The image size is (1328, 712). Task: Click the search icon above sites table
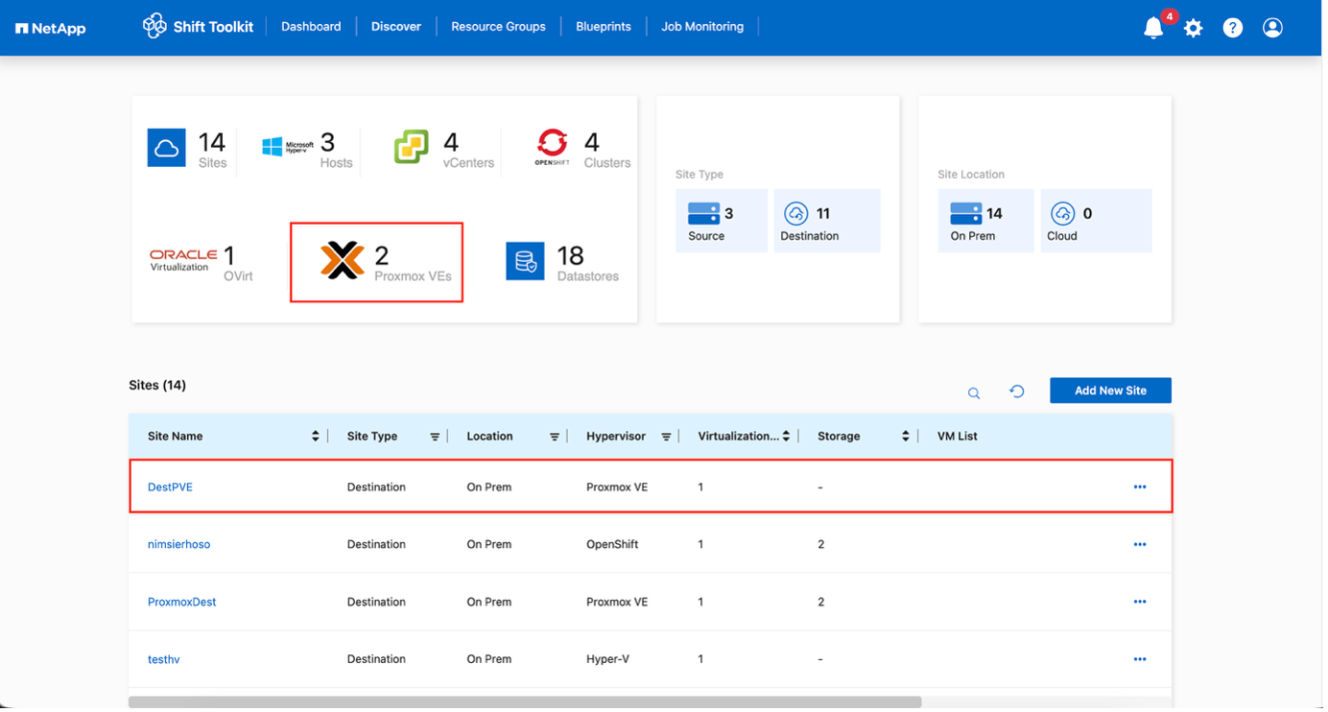(x=974, y=392)
